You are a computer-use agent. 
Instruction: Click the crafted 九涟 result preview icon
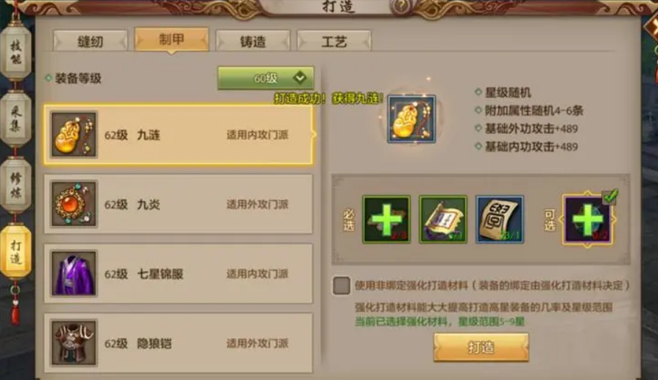(411, 119)
